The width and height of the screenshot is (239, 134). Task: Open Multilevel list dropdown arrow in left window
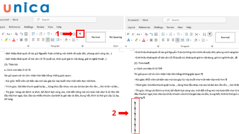click(51, 34)
